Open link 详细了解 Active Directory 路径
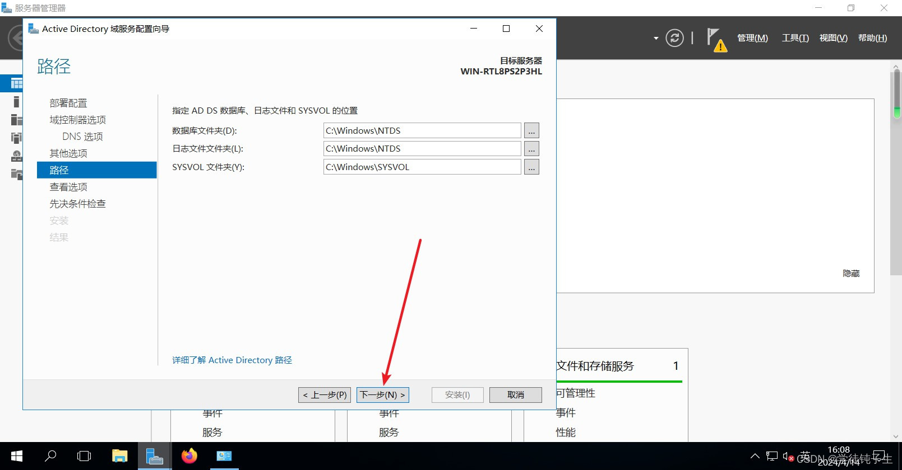 (232, 360)
